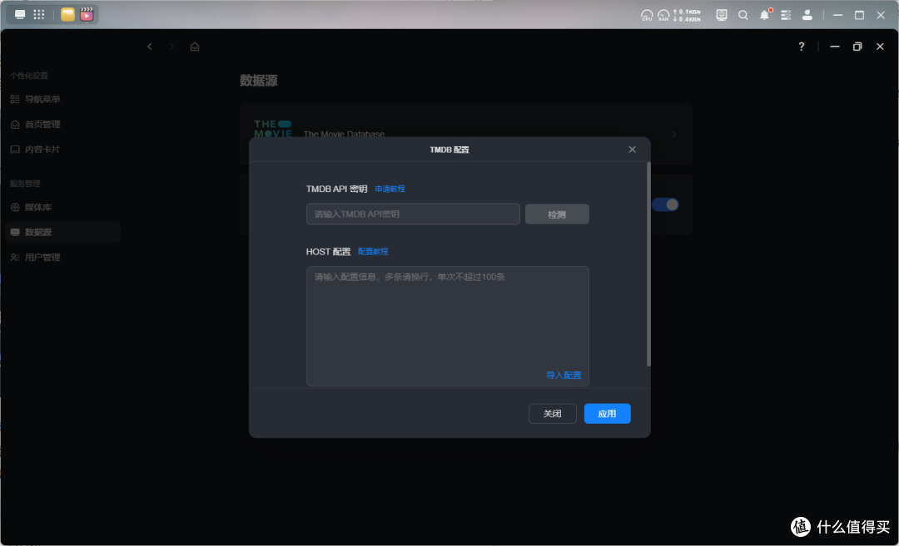This screenshot has width=899, height=546.
Task: Click the CPU usage gauge icon
Action: tap(647, 16)
